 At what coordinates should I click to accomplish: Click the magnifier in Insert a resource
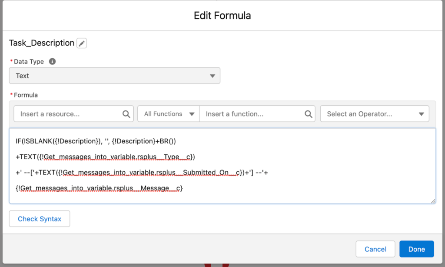pos(126,114)
